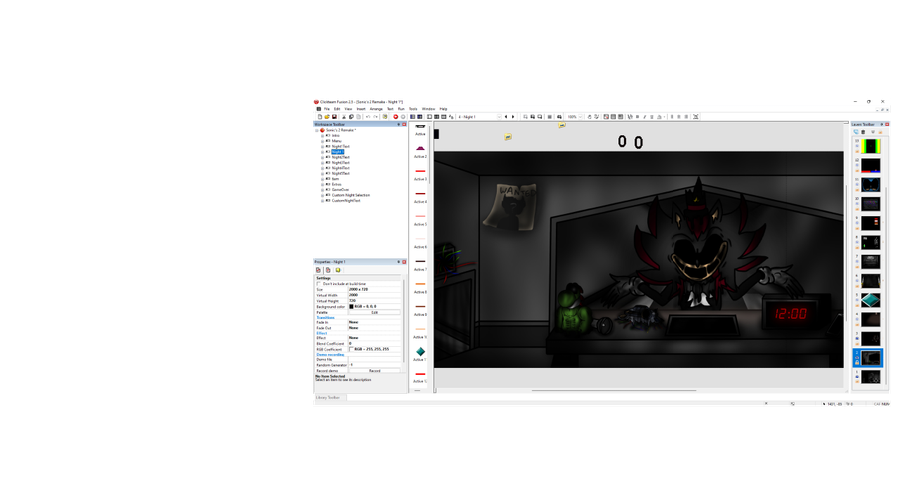
Task: Select the layer 13 yellow-green thumbnail
Action: 870,146
